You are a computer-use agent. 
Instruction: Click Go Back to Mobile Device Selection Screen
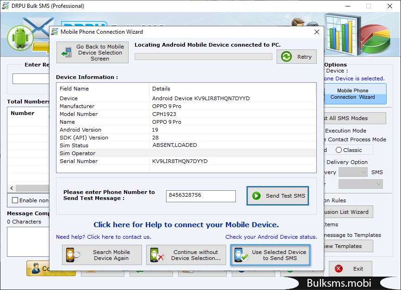[93, 52]
